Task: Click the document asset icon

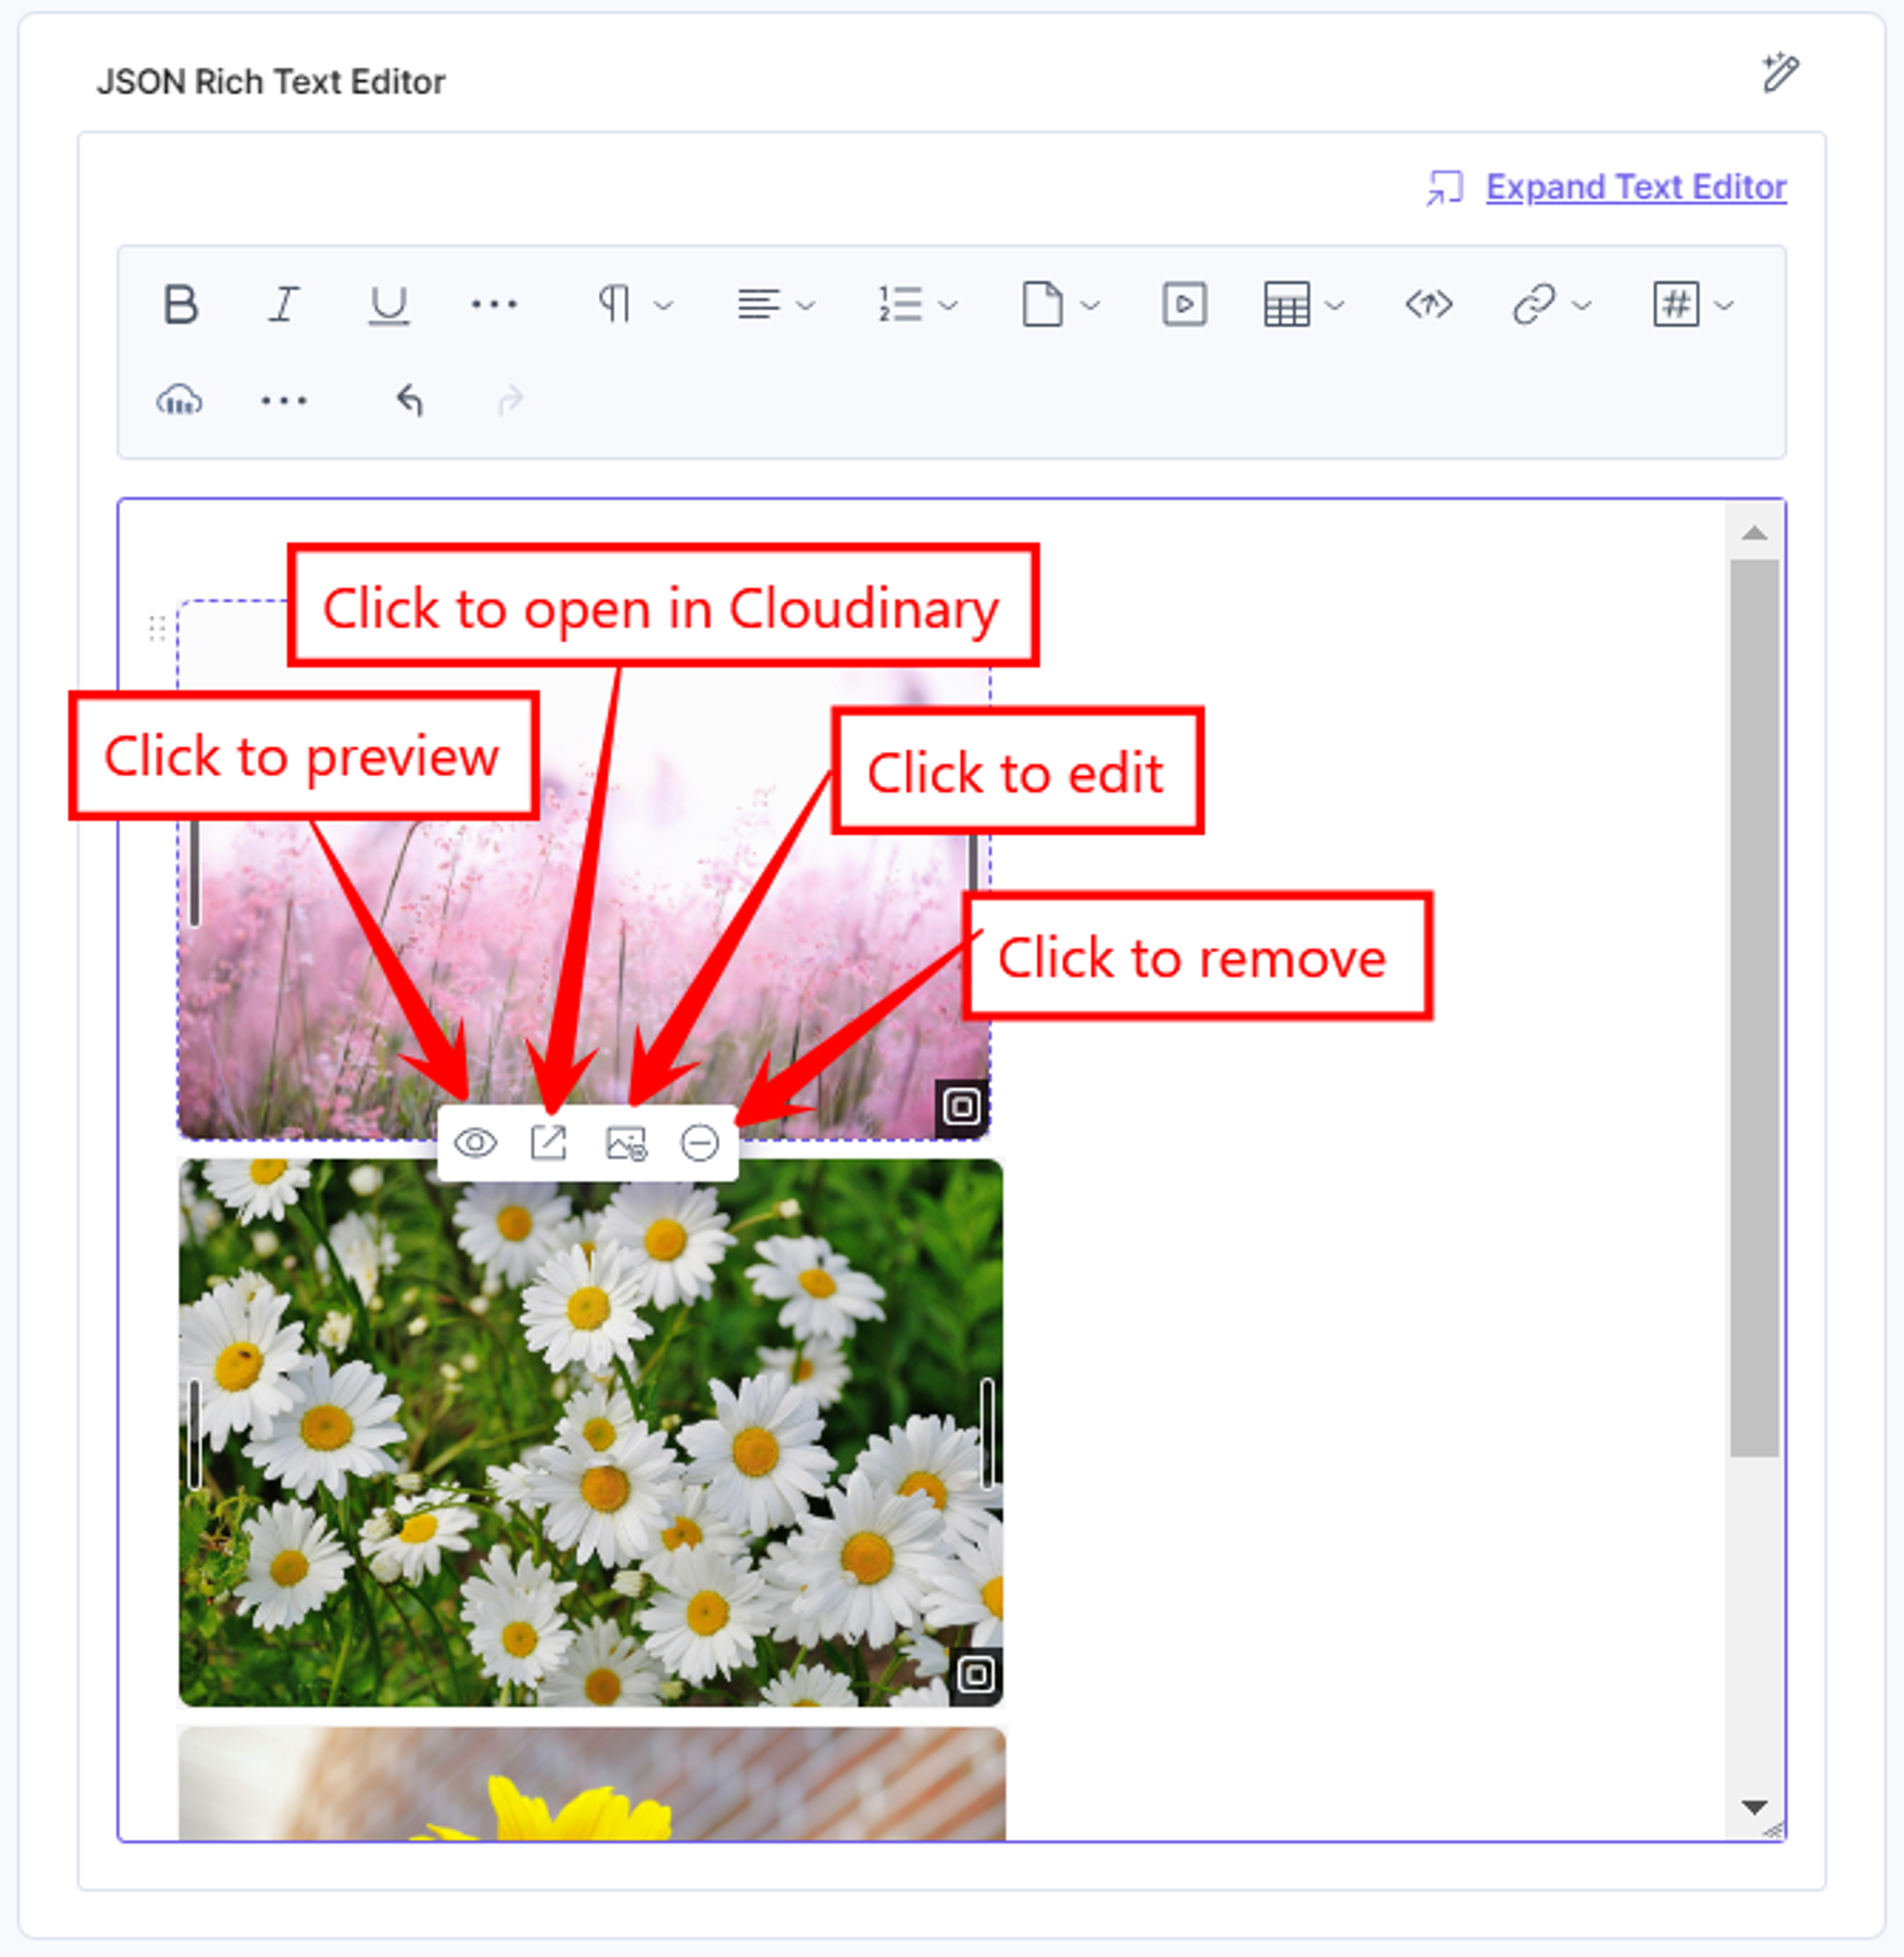Action: pyautogui.click(x=1042, y=304)
